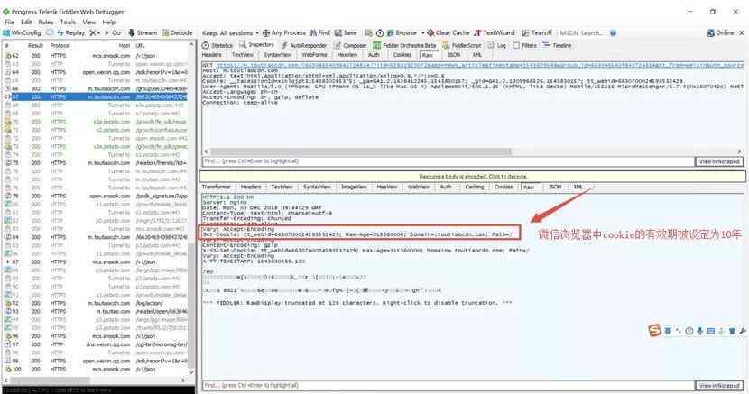The width and height of the screenshot is (749, 394).
Task: Open the Help menu
Action: click(109, 22)
